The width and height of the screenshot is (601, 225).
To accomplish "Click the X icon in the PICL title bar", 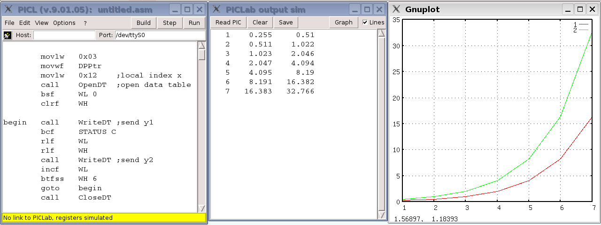I will tap(8, 9).
